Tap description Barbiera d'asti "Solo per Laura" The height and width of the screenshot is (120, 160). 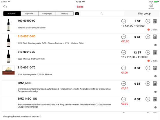[32, 28]
